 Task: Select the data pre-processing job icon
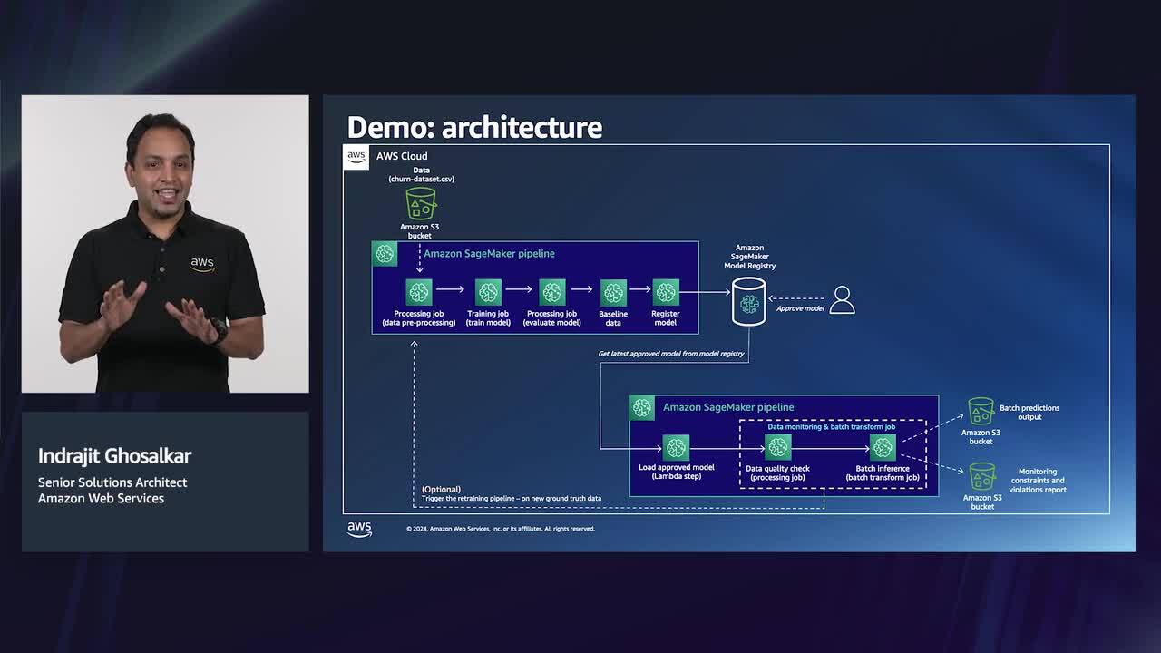click(x=418, y=292)
